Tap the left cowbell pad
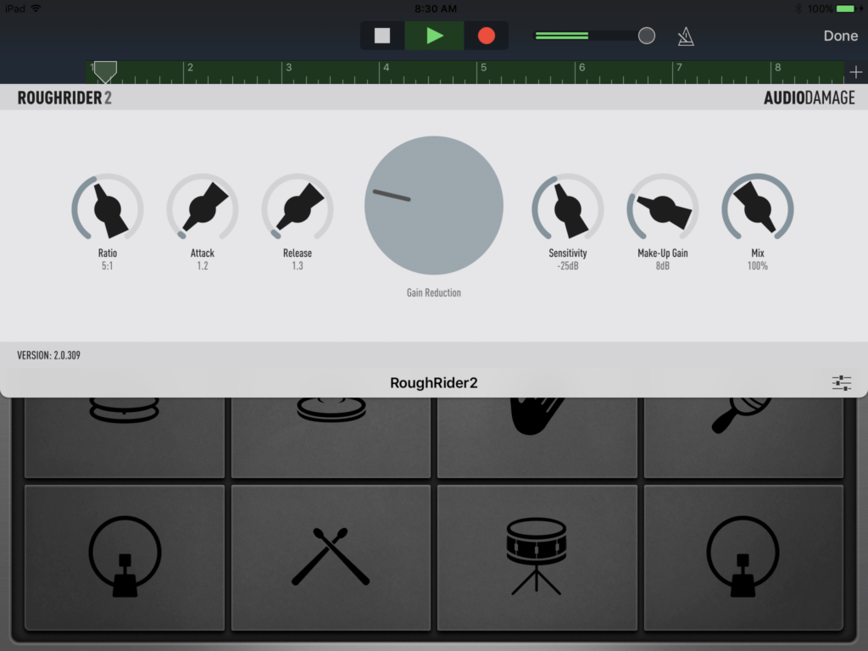 pyautogui.click(x=124, y=557)
